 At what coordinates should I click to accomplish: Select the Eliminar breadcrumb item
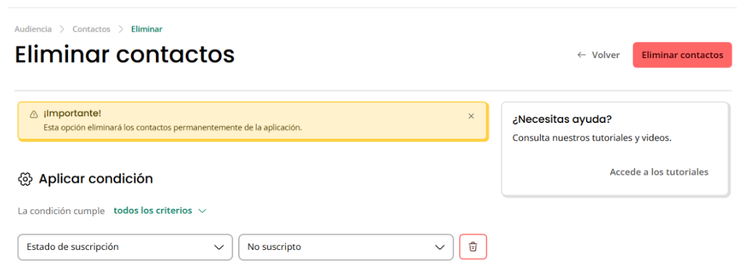pos(147,29)
